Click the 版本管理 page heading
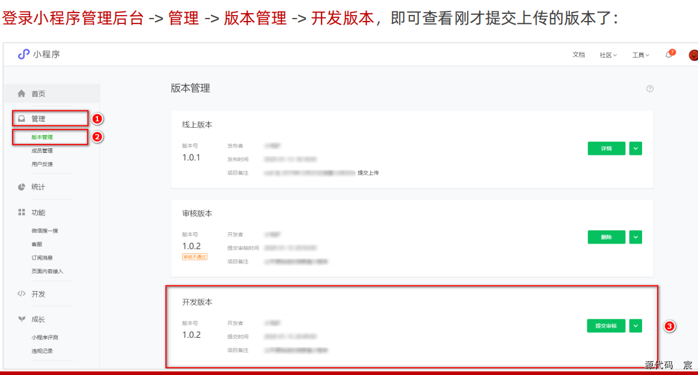698x375 pixels. click(190, 88)
